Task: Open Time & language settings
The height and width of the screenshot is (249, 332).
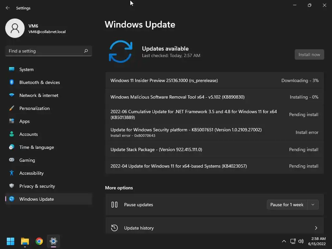Action: [49, 147]
